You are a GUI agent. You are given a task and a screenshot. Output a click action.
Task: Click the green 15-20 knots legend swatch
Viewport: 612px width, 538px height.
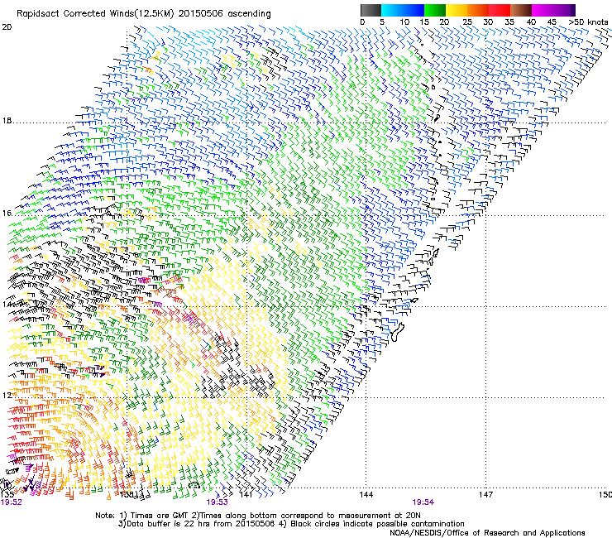pyautogui.click(x=435, y=10)
